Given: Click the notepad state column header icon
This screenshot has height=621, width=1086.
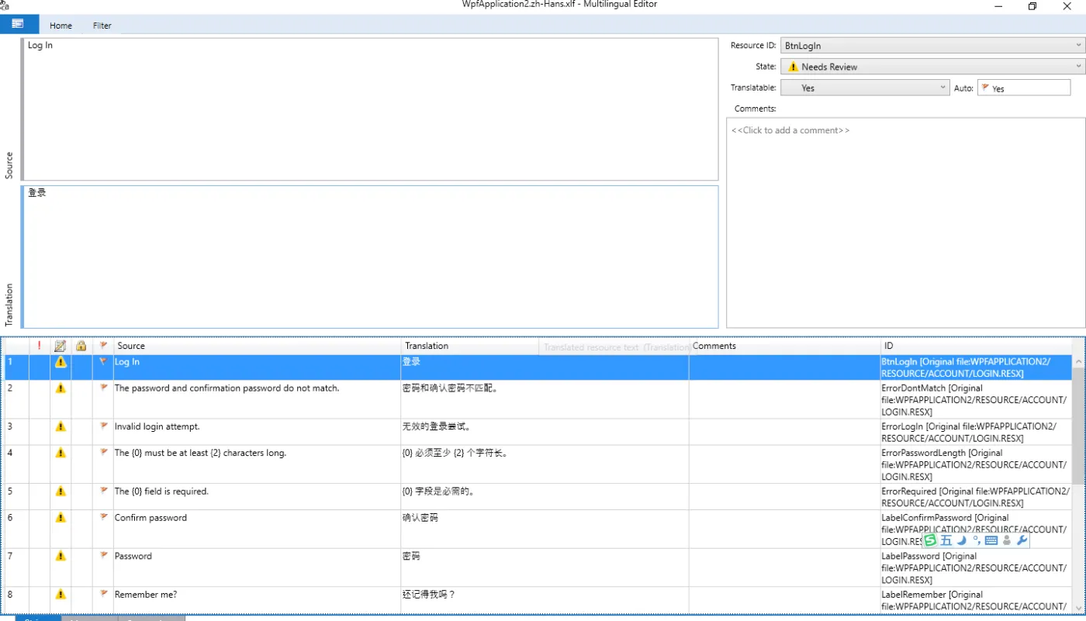Looking at the screenshot, I should coord(61,346).
